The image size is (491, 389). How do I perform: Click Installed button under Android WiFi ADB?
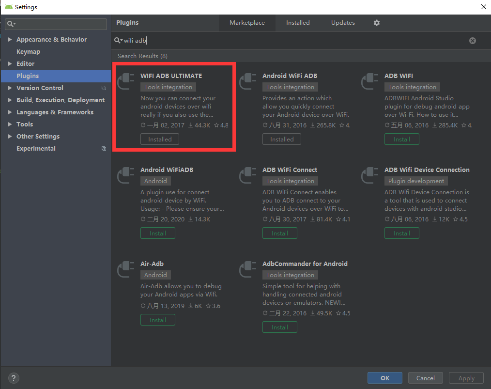(282, 140)
